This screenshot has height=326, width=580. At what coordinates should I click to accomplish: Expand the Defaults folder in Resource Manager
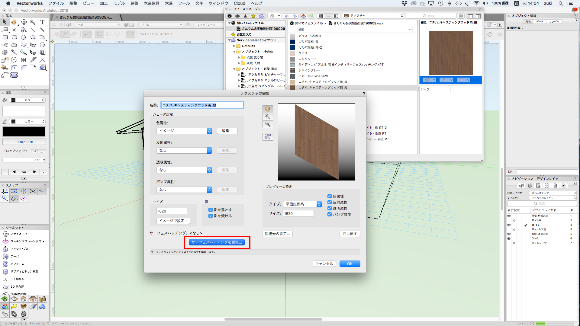point(234,46)
